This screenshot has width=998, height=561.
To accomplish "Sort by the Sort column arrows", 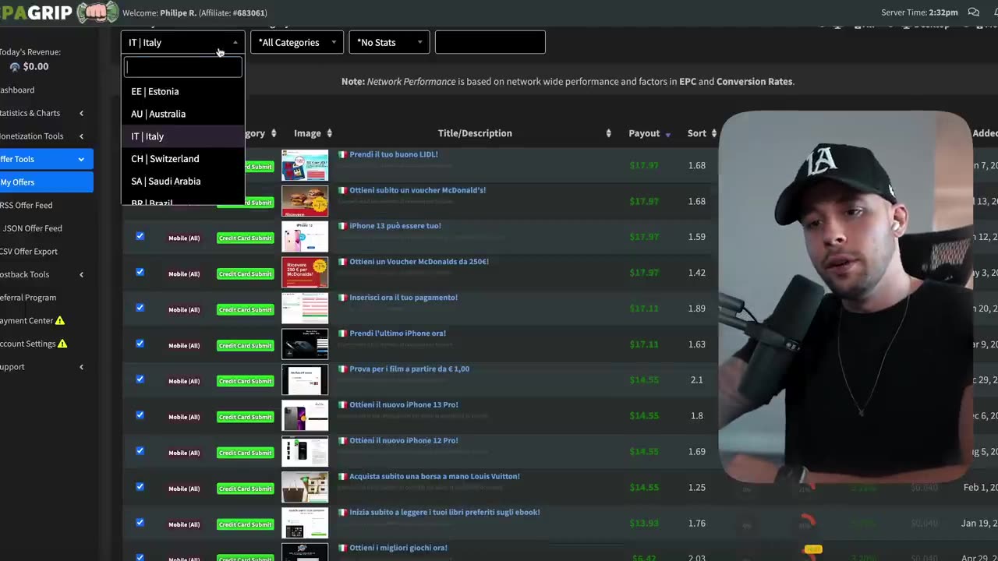I will 713,133.
